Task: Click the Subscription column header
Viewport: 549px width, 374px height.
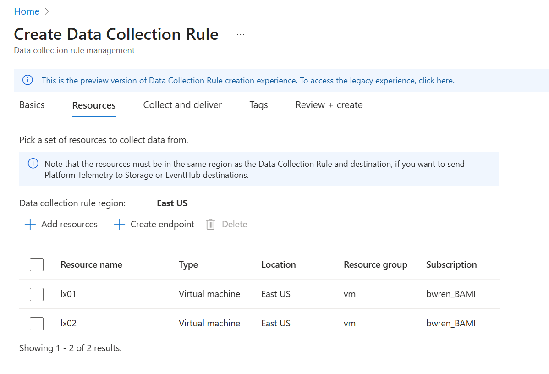Action: (x=451, y=264)
